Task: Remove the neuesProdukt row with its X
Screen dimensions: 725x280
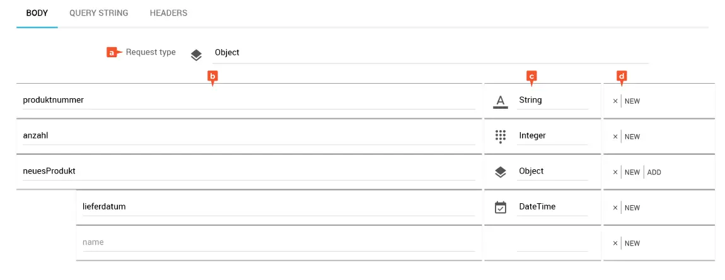Action: [615, 172]
